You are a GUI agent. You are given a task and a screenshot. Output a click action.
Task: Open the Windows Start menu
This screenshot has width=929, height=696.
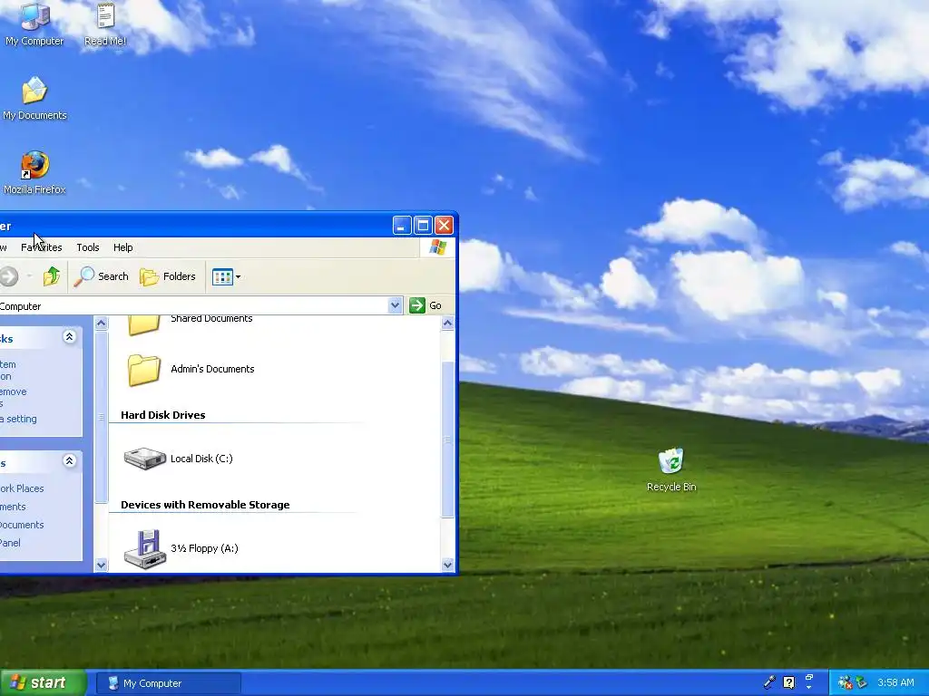44,682
